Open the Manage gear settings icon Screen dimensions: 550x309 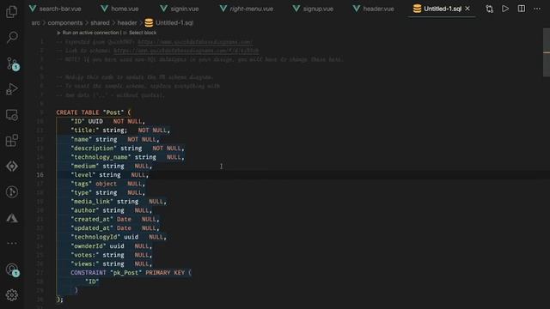point(11,295)
